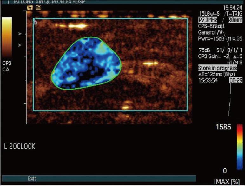Click the '15:54:24' clock at top right

[233, 8]
